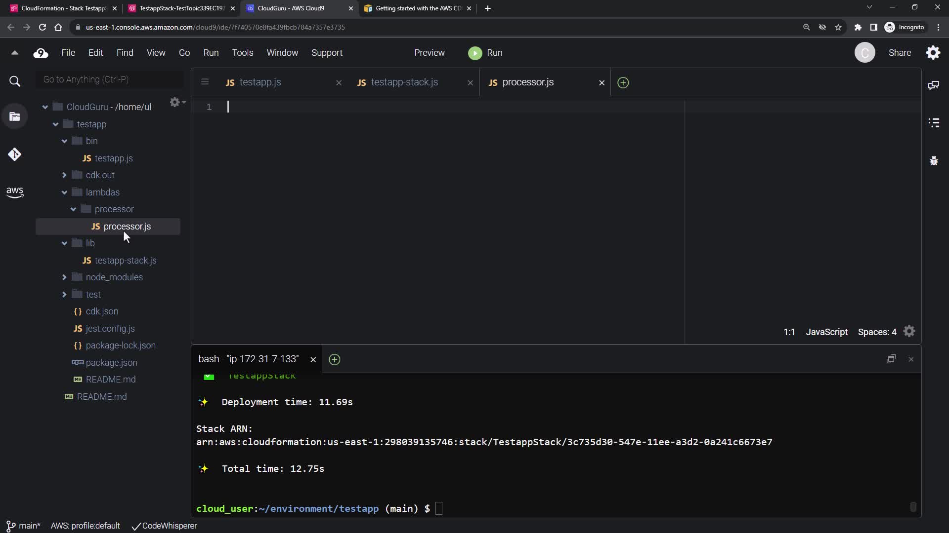Collapse the lambdas folder

[x=64, y=192]
